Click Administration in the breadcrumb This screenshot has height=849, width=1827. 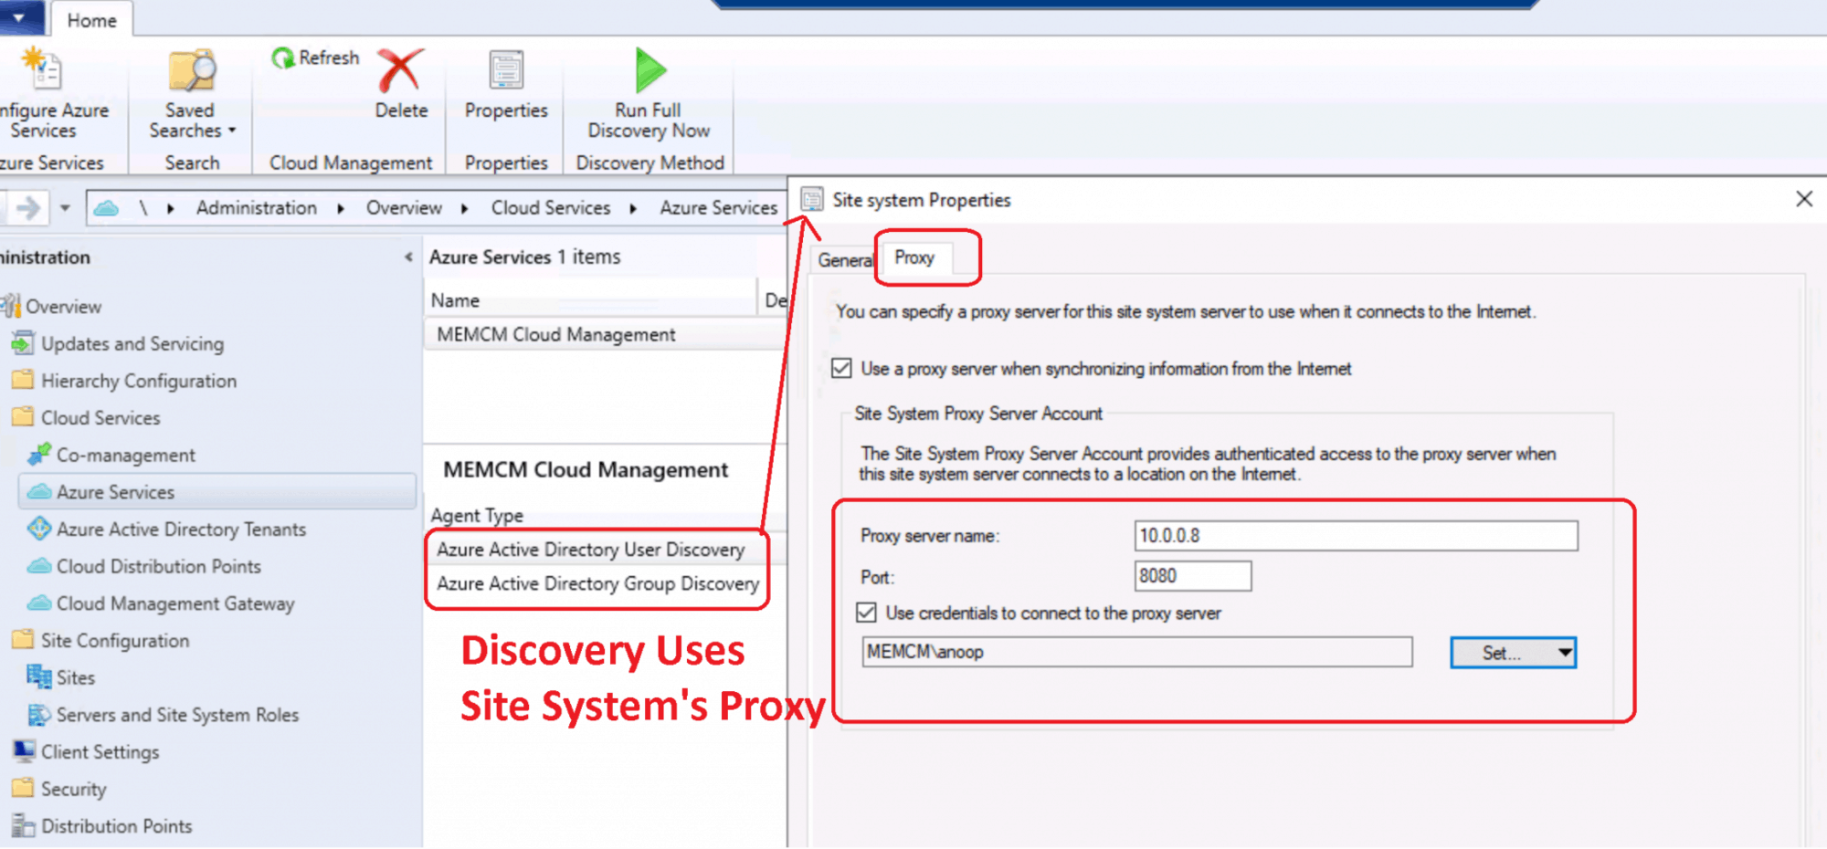(x=257, y=208)
